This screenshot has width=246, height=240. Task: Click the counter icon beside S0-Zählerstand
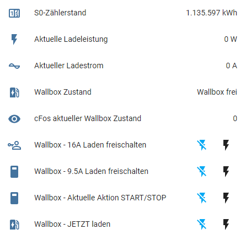click(x=14, y=13)
